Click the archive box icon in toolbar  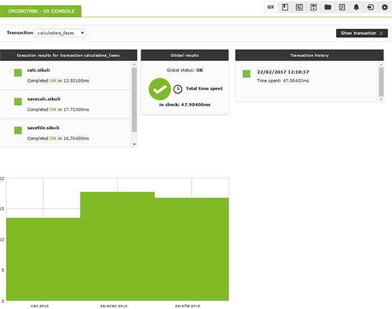tap(314, 7)
